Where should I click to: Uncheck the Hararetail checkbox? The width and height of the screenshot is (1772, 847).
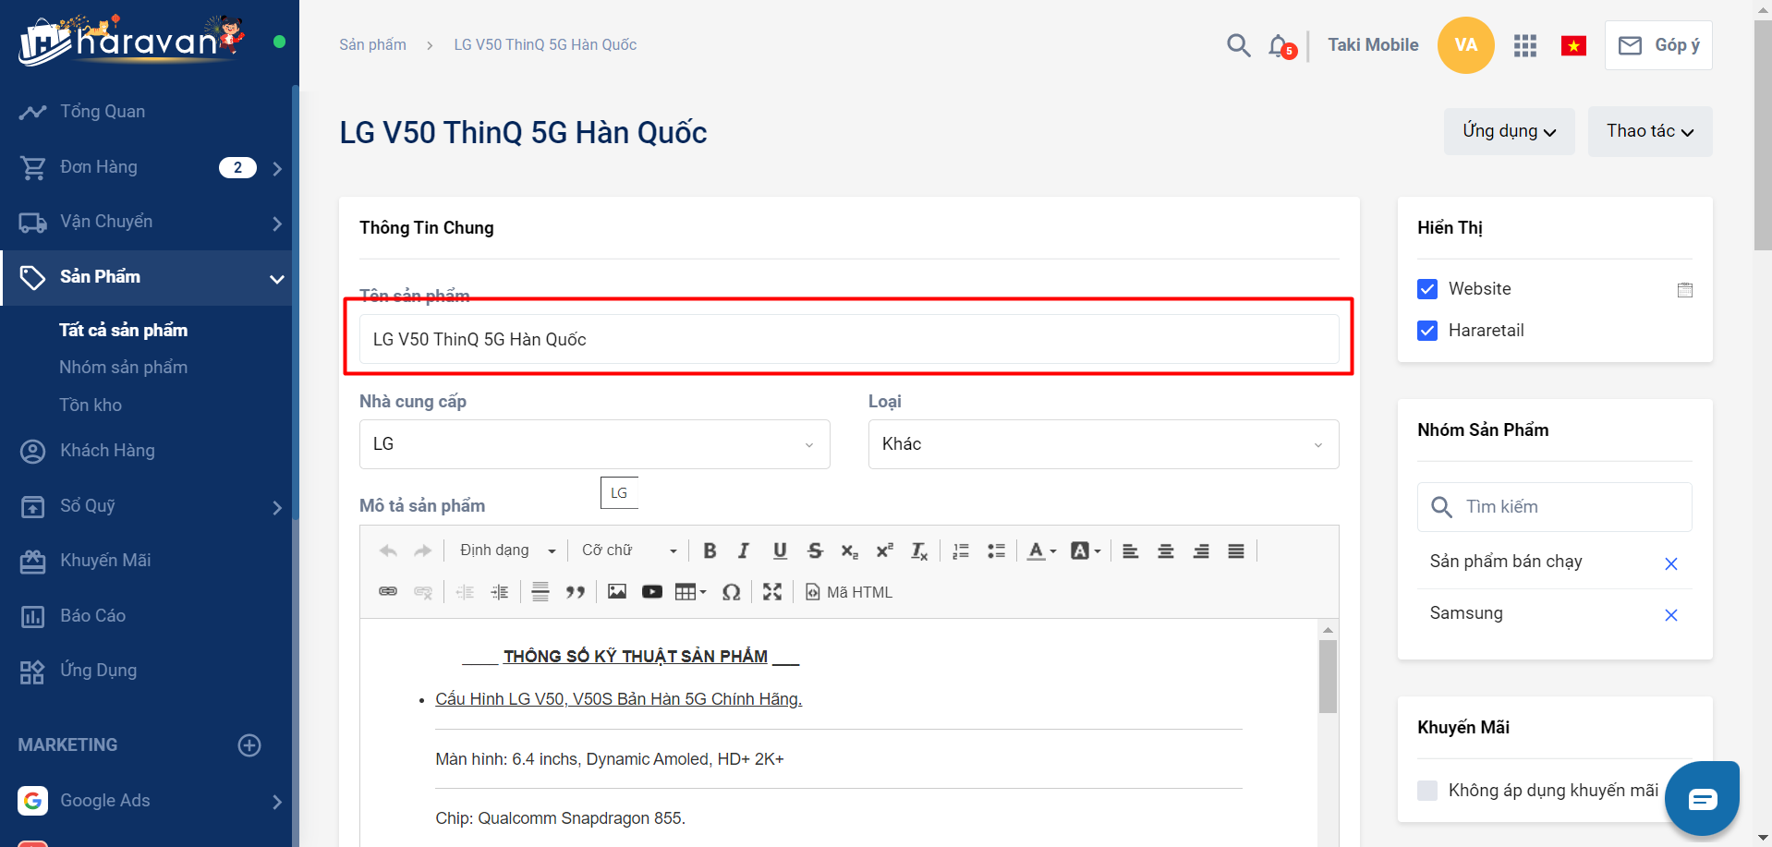click(1427, 331)
